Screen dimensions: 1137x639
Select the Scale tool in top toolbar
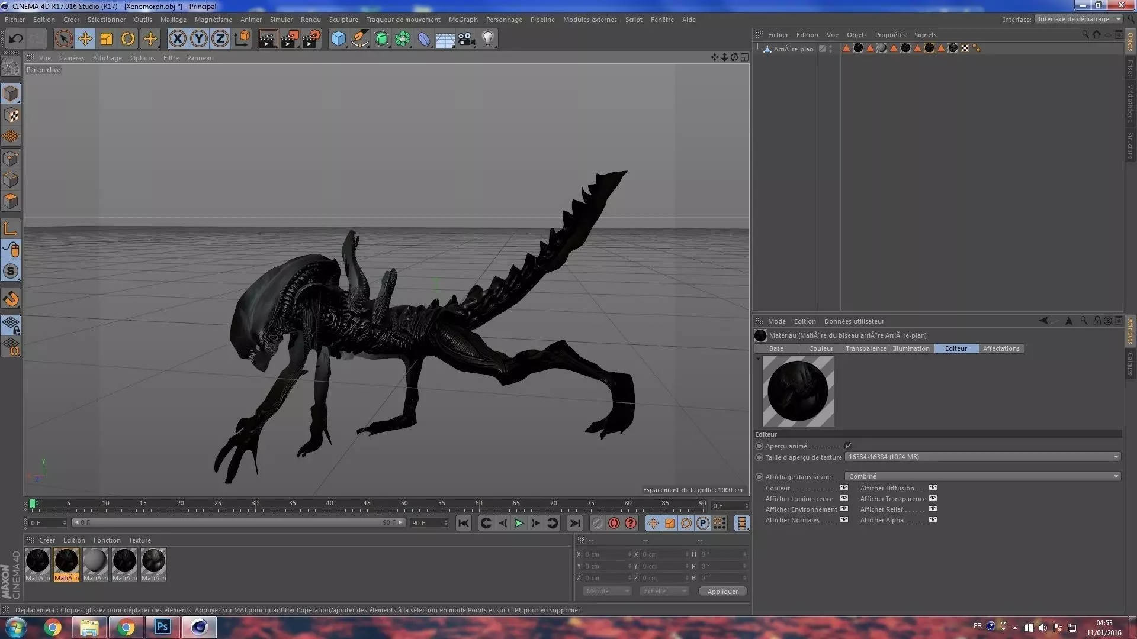pos(107,39)
